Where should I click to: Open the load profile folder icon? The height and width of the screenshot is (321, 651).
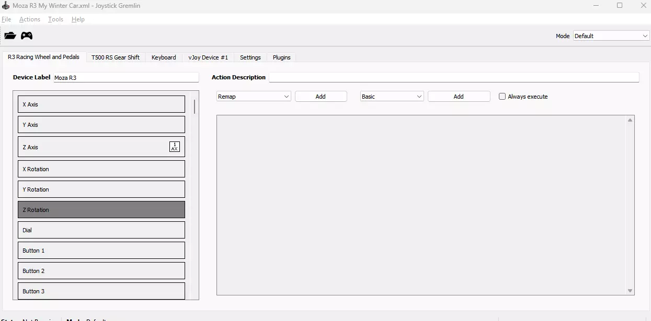coord(10,35)
